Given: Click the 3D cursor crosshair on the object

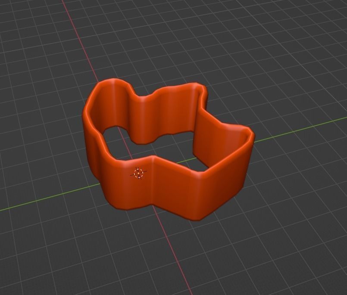Looking at the screenshot, I should (138, 174).
